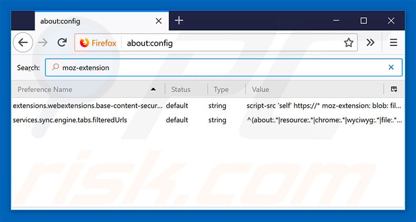
Task: Click the script-src 'self' value cell
Action: [x=324, y=106]
